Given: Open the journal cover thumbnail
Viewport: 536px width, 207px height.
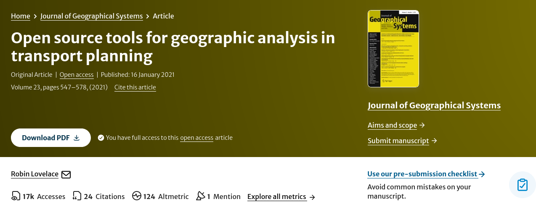Looking at the screenshot, I should pyautogui.click(x=393, y=49).
